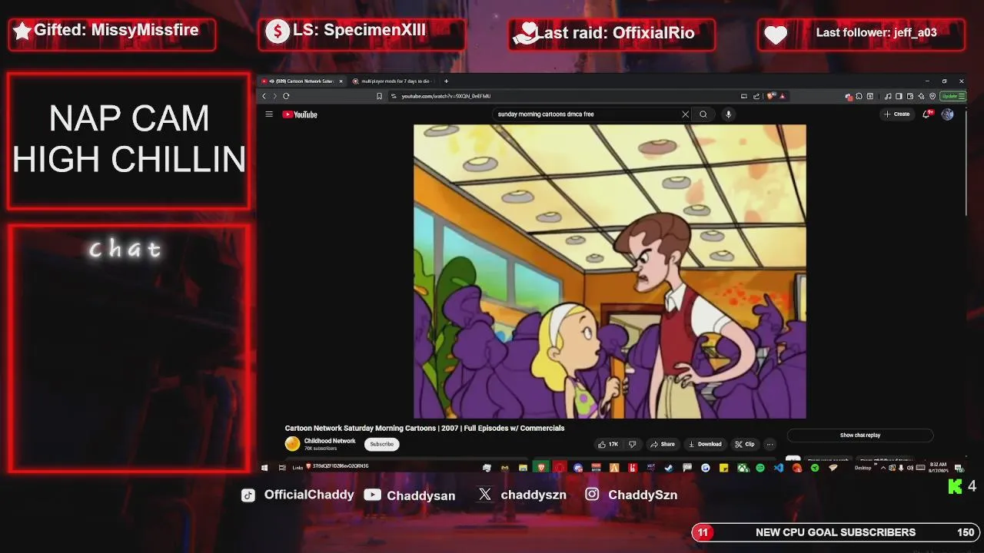Open more actions menu below video
984x553 pixels.
[x=770, y=444]
